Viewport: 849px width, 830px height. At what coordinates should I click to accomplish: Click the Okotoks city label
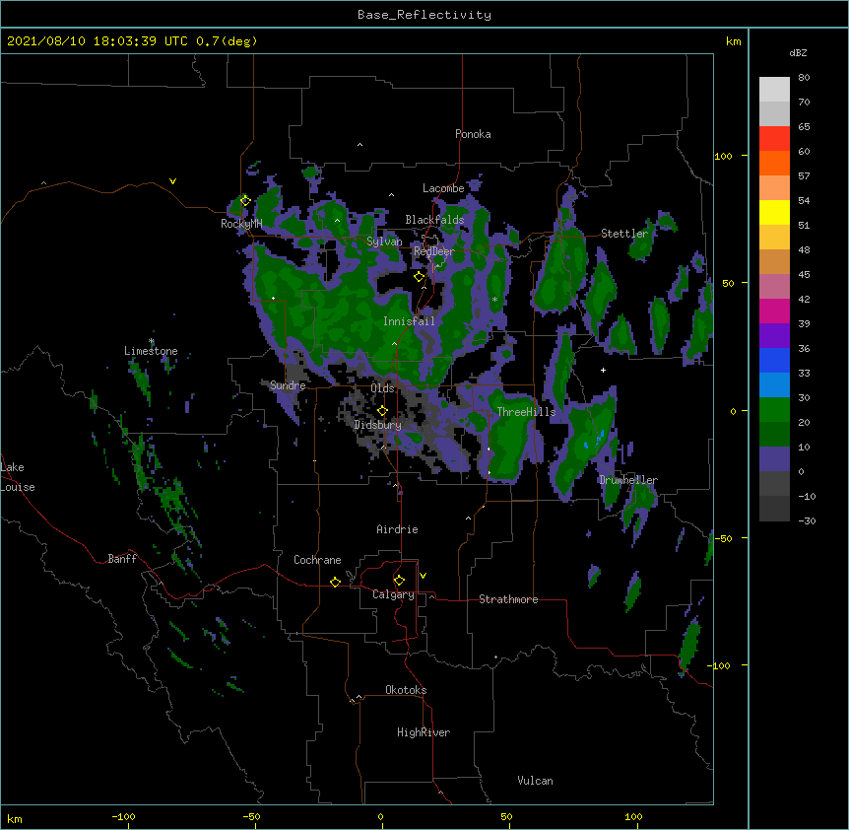coord(406,690)
